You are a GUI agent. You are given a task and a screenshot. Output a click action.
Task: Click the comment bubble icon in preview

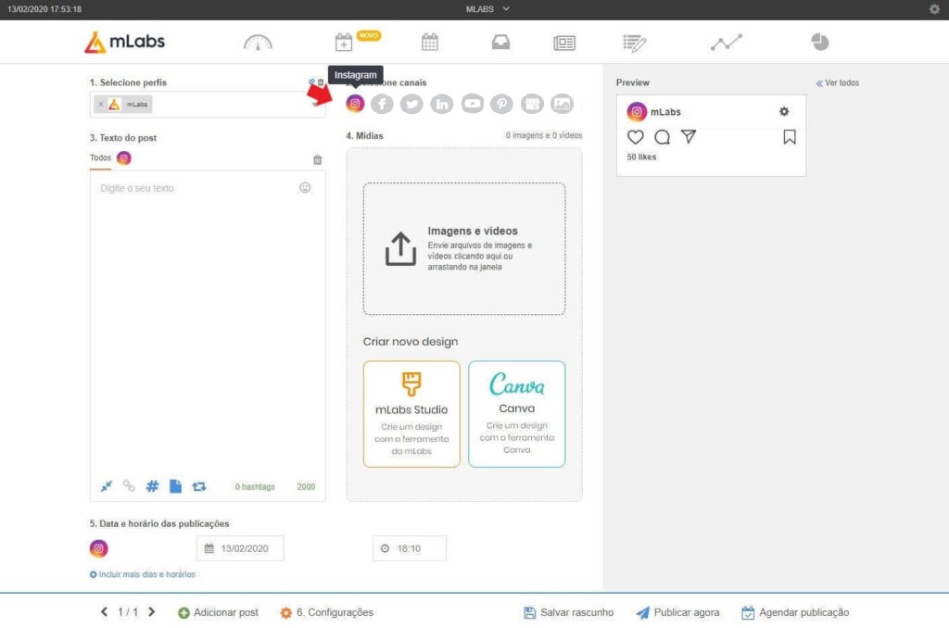coord(662,137)
